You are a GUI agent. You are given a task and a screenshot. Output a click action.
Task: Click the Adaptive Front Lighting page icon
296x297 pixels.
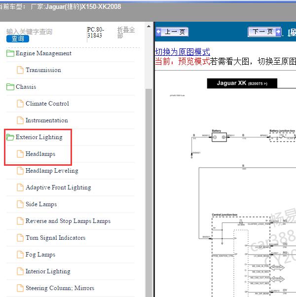click(x=20, y=187)
